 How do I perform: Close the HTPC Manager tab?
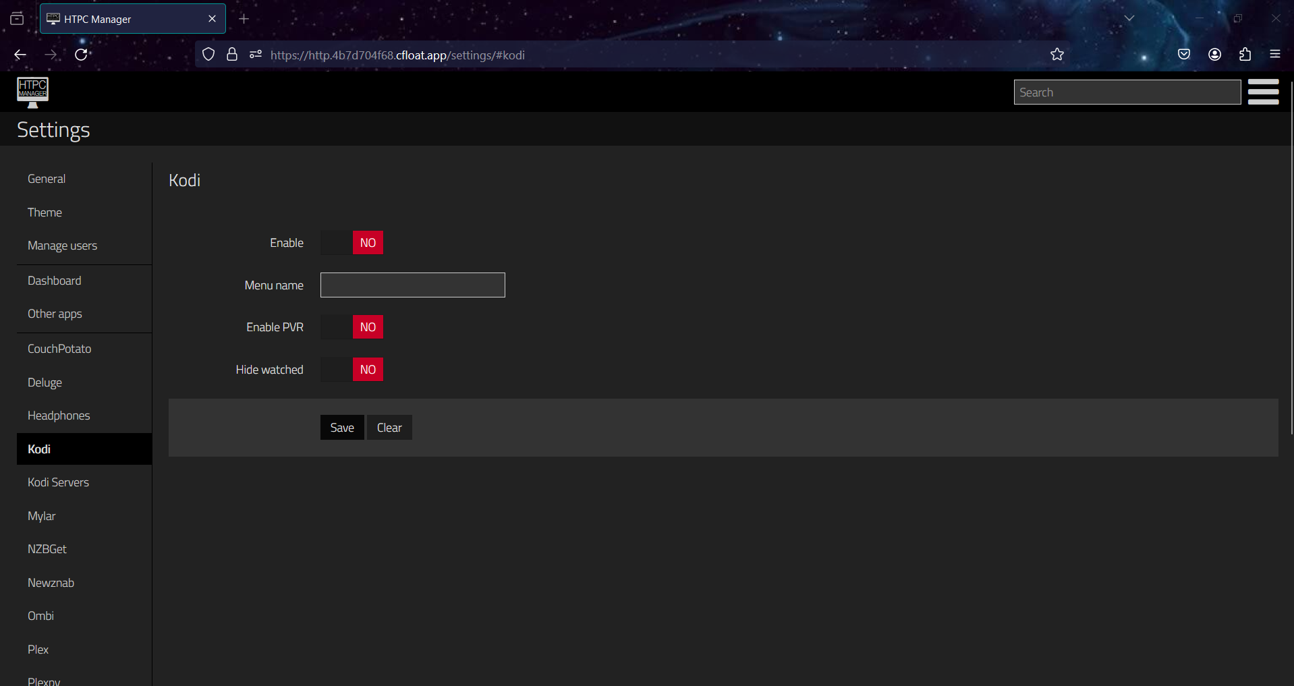pyautogui.click(x=212, y=19)
